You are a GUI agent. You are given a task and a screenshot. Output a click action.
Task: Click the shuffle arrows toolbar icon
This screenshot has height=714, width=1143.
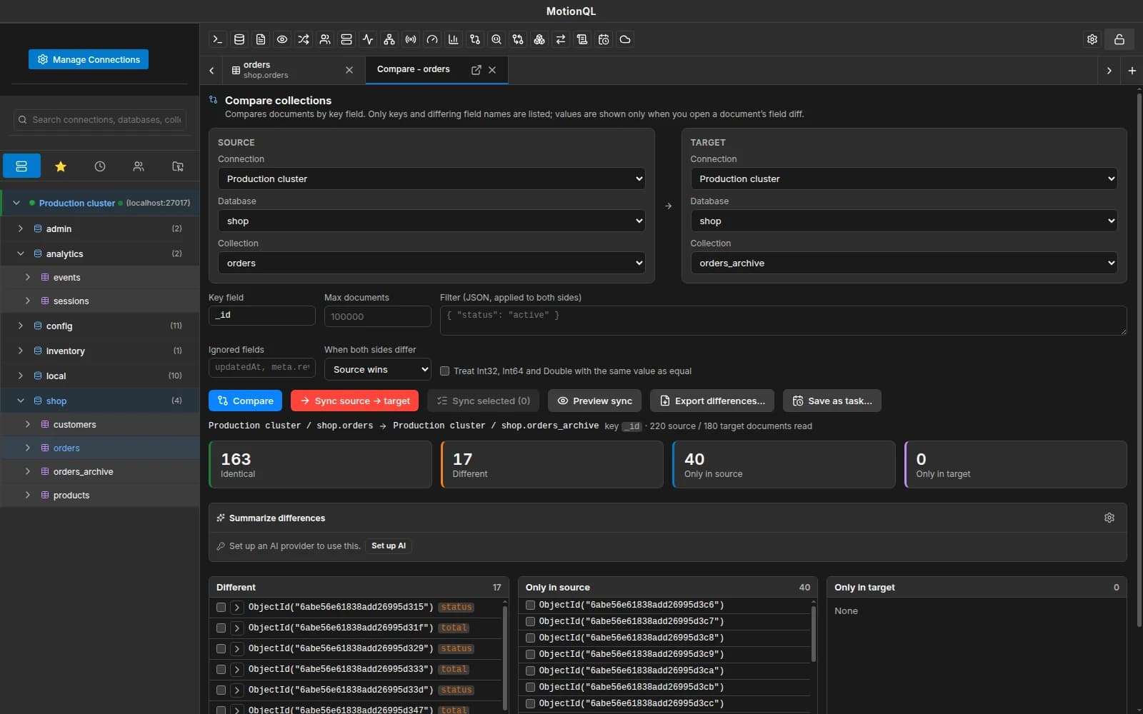click(x=304, y=39)
